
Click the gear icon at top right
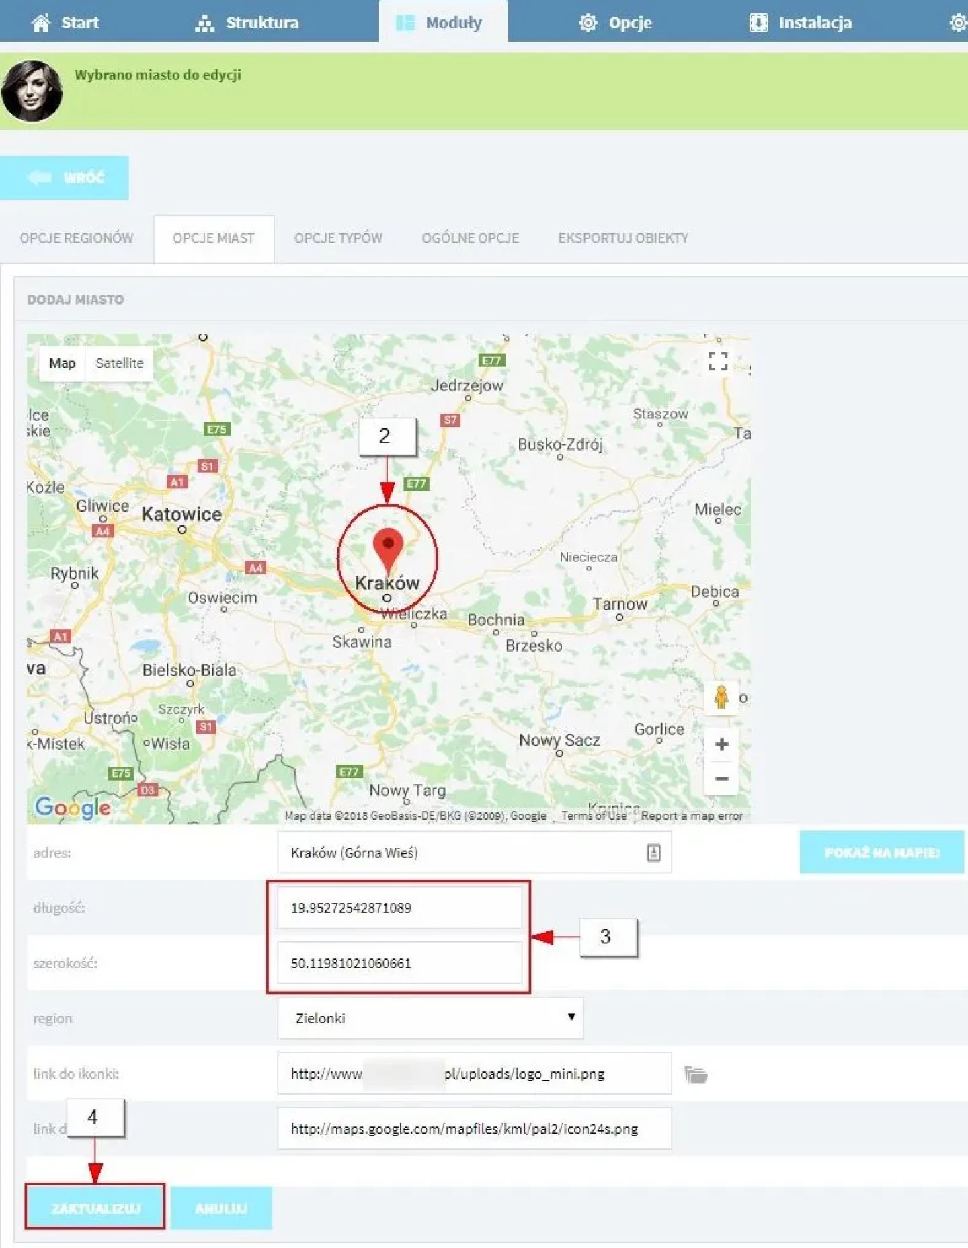pos(958,22)
